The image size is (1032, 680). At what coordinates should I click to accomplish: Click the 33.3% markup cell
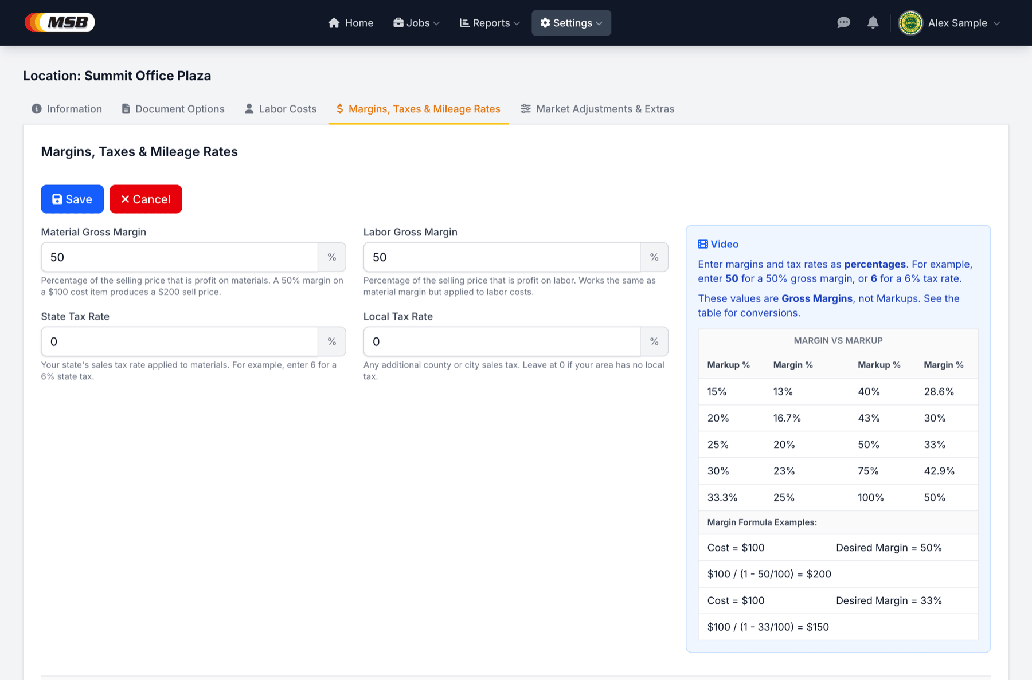click(722, 497)
